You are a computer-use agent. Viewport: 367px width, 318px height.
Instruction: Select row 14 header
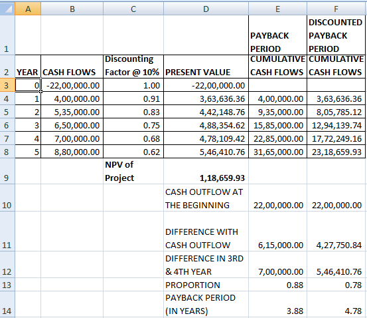7,305
